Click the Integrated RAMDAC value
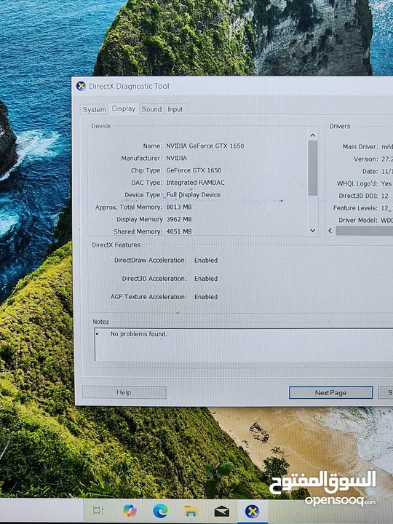The height and width of the screenshot is (524, 393). coord(196,183)
